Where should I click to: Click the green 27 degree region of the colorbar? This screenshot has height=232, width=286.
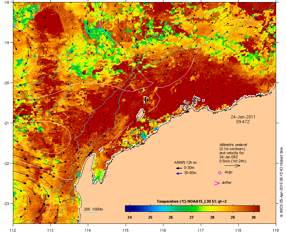[191, 208]
